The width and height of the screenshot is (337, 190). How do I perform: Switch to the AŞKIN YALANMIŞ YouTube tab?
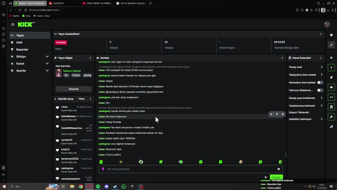tap(97, 3)
